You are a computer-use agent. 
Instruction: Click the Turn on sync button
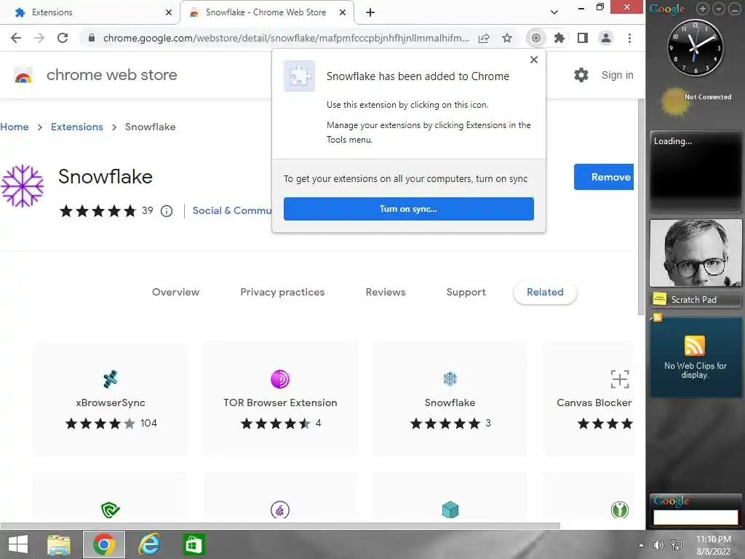[409, 209]
